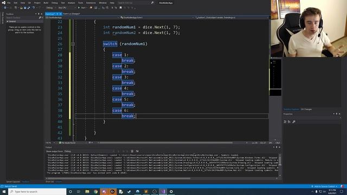Click the Search Toolbox input field

click(x=22, y=17)
